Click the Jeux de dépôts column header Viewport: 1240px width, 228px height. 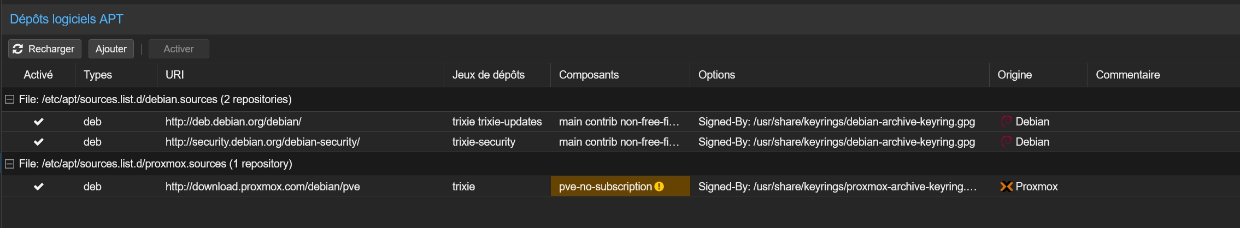tap(488, 75)
